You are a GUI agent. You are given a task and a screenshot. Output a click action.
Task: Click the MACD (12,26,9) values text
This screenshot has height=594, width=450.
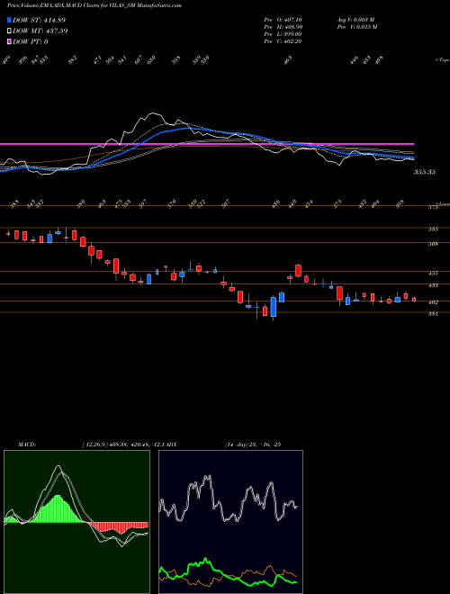click(125, 445)
